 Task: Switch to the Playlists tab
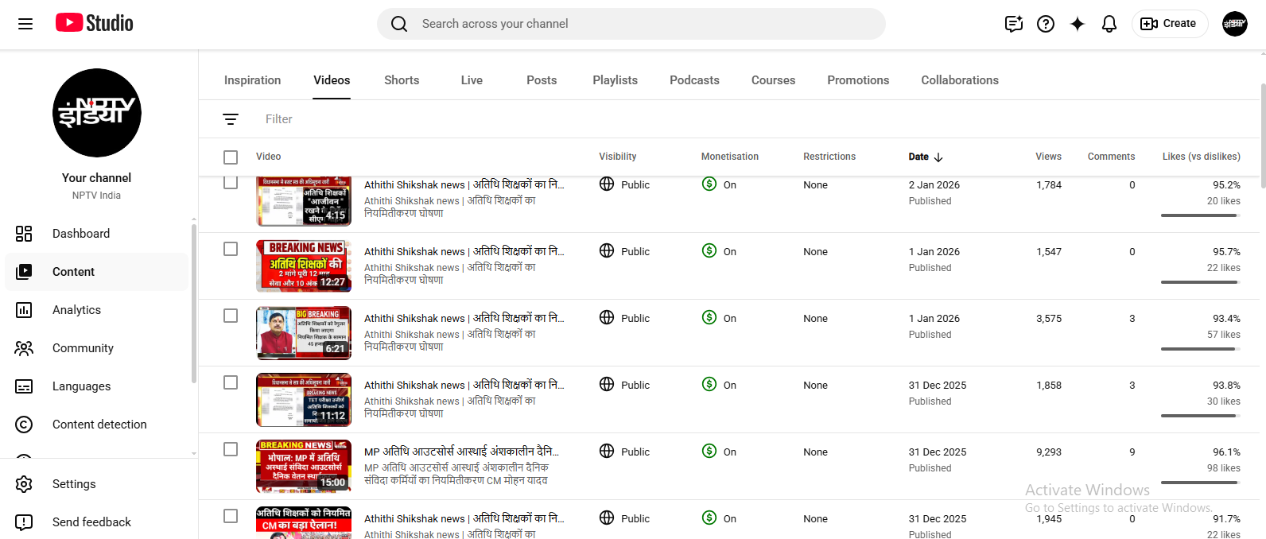(x=615, y=80)
